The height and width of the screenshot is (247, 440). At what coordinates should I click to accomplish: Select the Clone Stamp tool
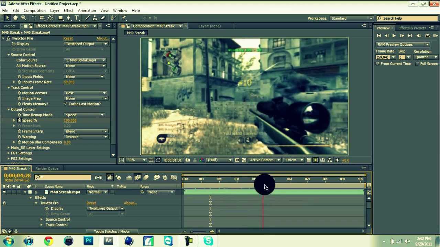95,18
